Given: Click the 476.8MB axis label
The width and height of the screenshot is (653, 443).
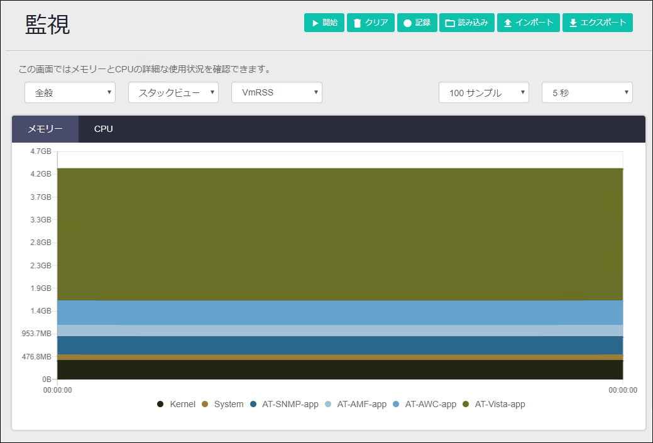Looking at the screenshot, I should pos(36,357).
